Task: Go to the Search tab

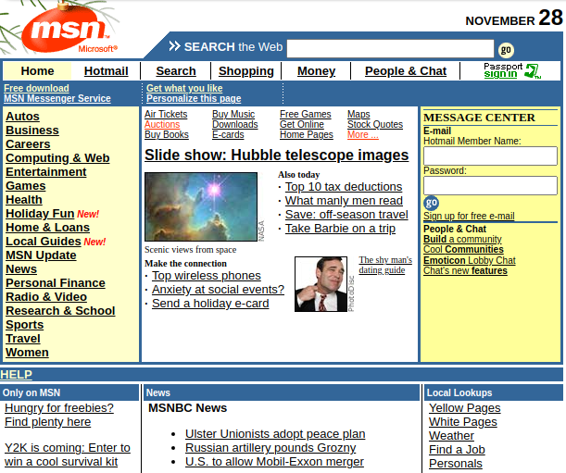Action: (x=176, y=71)
